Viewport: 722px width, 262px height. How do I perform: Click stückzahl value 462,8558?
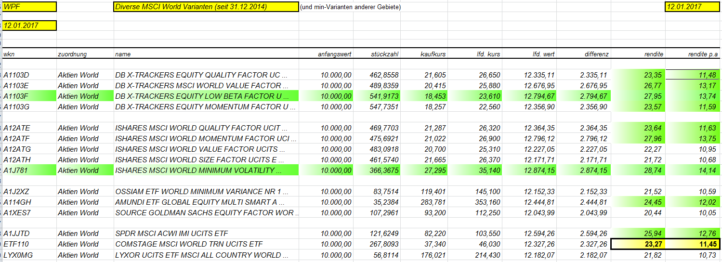click(x=377, y=75)
